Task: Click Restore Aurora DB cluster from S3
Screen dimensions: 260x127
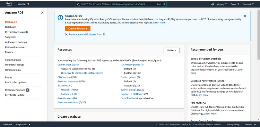Action: 87,34
